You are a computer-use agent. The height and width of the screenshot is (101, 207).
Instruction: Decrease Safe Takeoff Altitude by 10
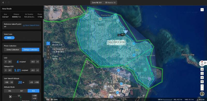(11, 82)
